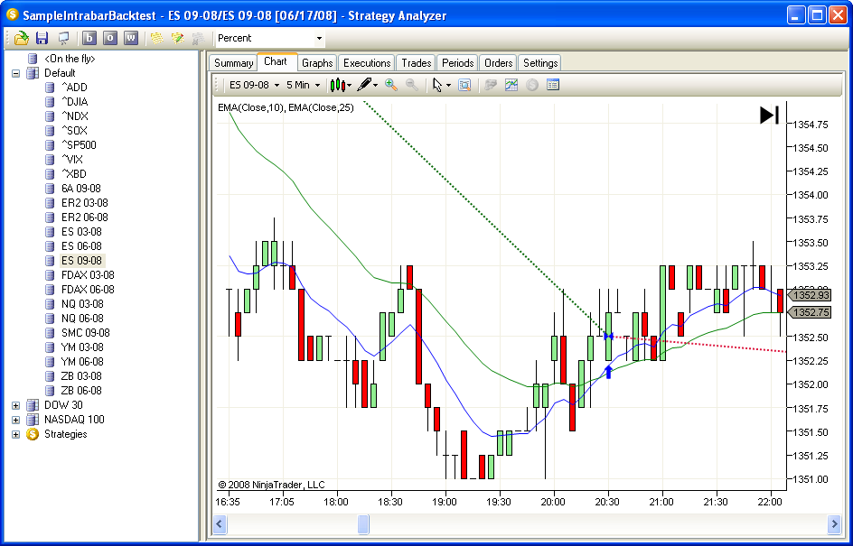Select the ER2 06-08 instrument

tap(84, 217)
